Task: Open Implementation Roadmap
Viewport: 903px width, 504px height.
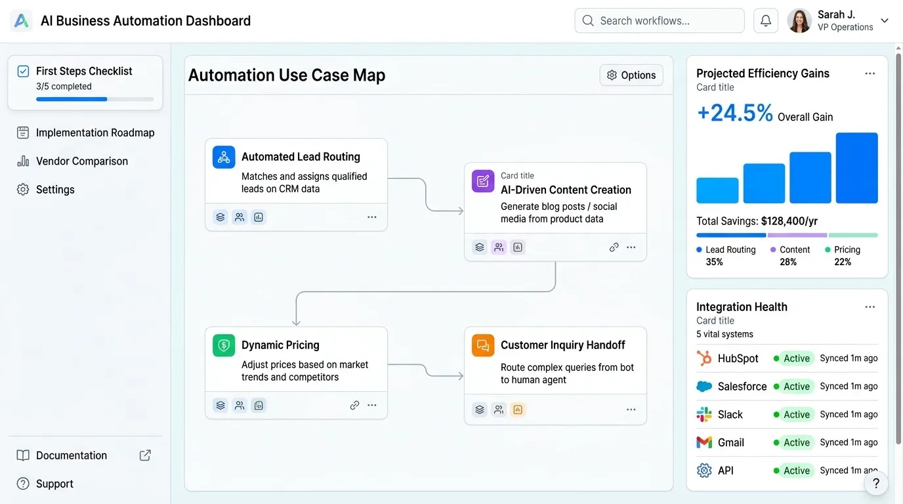Action: (x=85, y=133)
